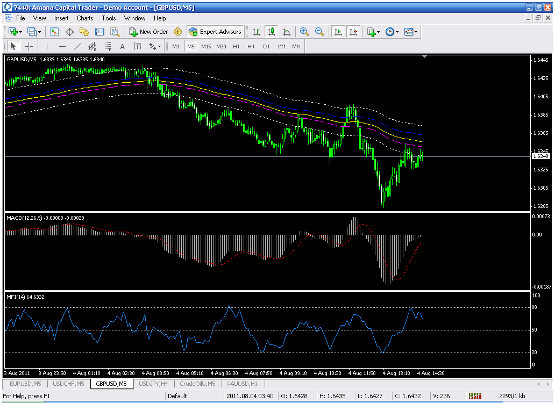
Task: Activate the arrow cursor tool
Action: click(13, 46)
